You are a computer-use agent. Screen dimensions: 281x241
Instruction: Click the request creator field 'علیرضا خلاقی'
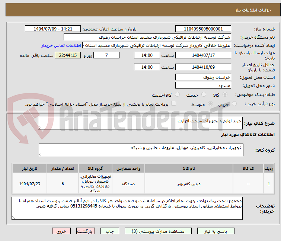pyautogui.click(x=157, y=45)
